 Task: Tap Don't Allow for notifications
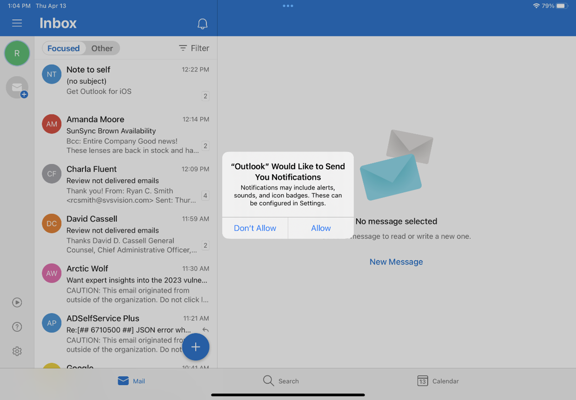255,228
